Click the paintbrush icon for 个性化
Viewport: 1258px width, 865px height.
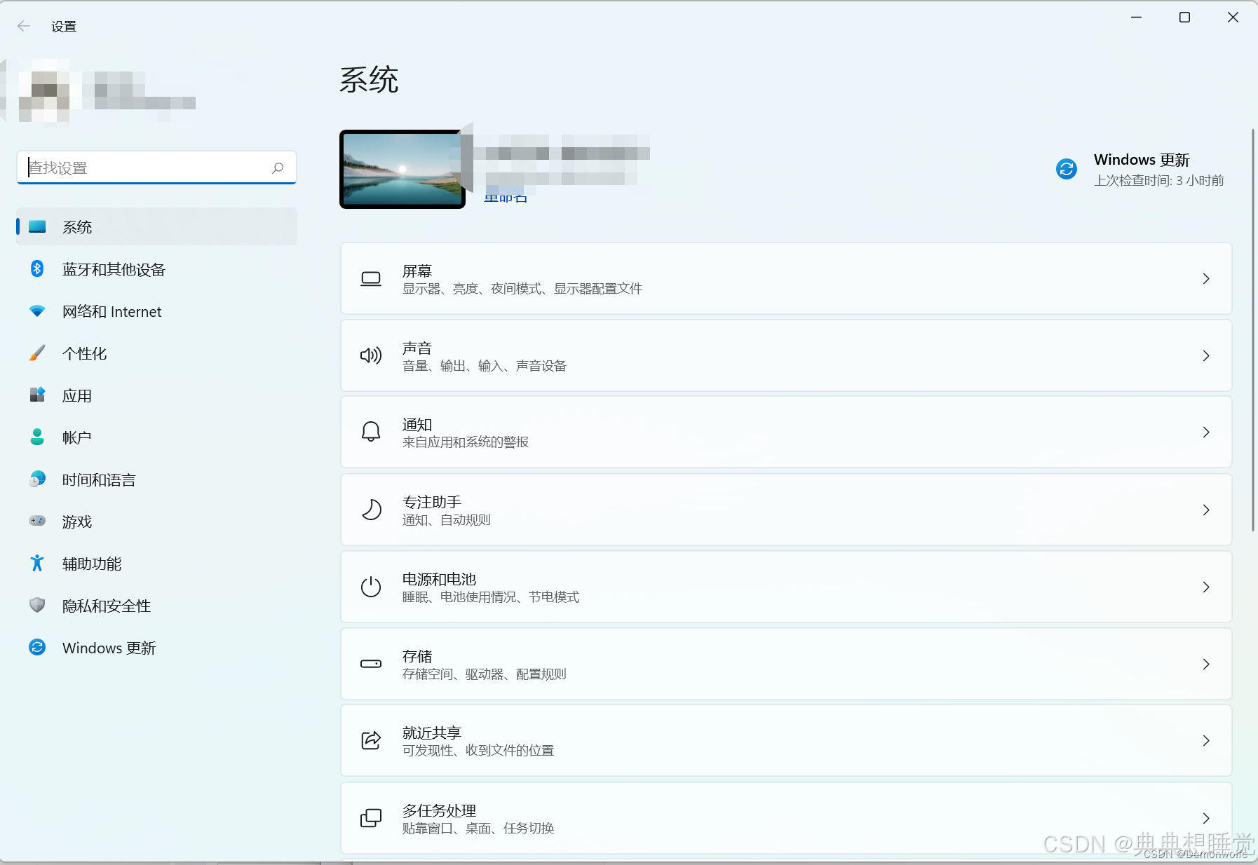(x=37, y=353)
